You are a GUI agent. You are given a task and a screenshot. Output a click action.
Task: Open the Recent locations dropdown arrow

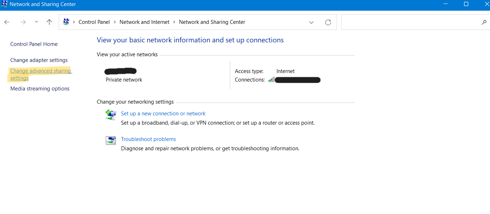click(36, 22)
